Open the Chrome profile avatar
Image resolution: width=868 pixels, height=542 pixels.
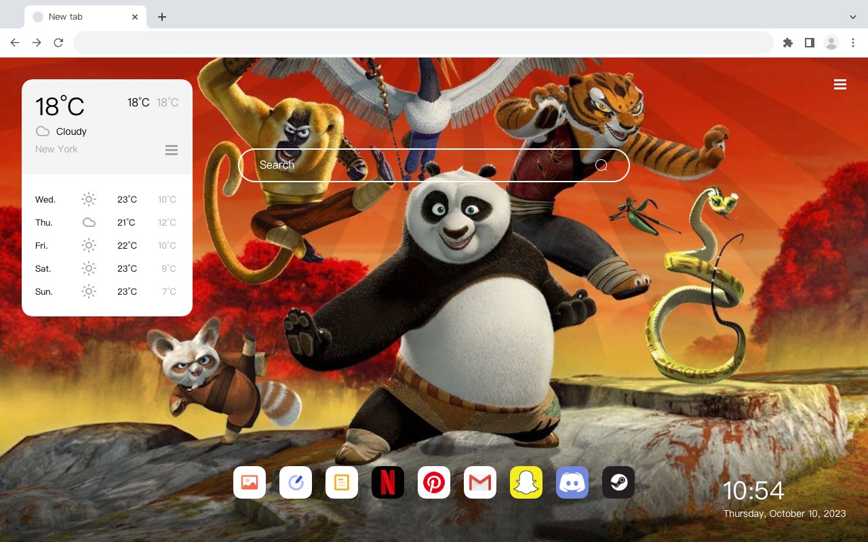point(831,43)
